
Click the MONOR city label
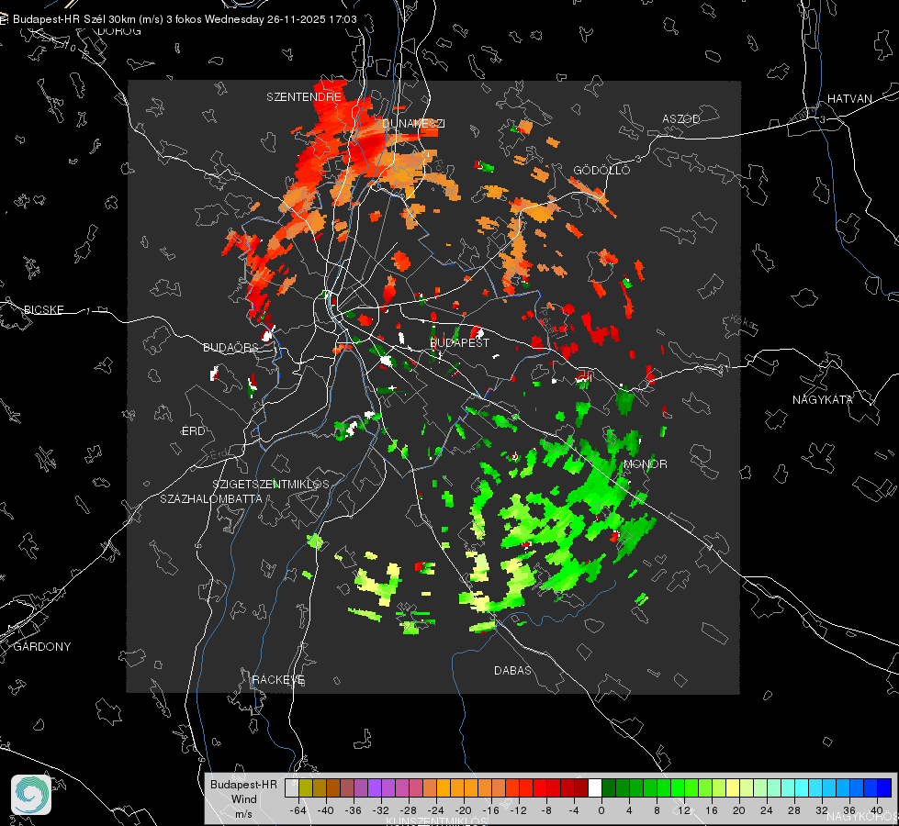(645, 463)
